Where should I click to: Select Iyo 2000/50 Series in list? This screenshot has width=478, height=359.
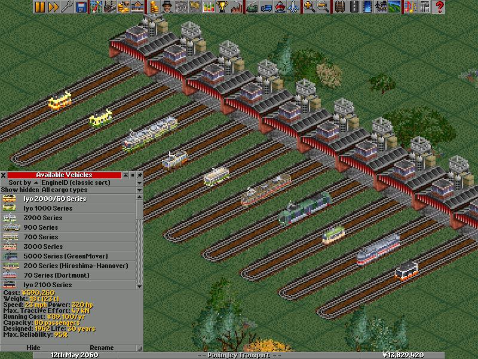click(68, 199)
